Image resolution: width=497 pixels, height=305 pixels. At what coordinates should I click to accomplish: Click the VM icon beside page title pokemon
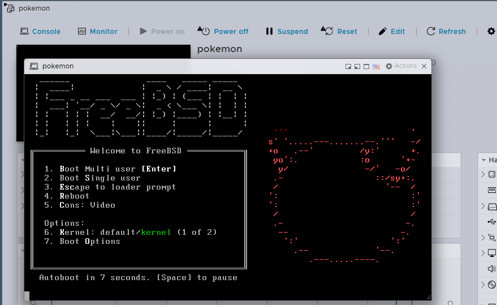(x=9, y=7)
